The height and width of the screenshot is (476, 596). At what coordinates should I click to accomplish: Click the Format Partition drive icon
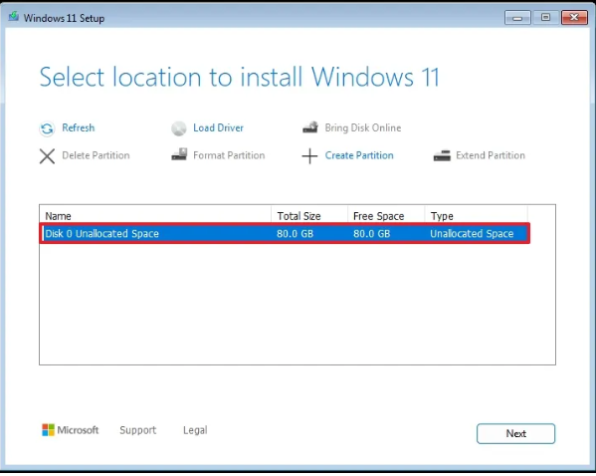click(179, 154)
